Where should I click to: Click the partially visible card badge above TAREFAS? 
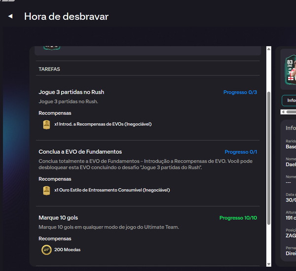point(51,47)
